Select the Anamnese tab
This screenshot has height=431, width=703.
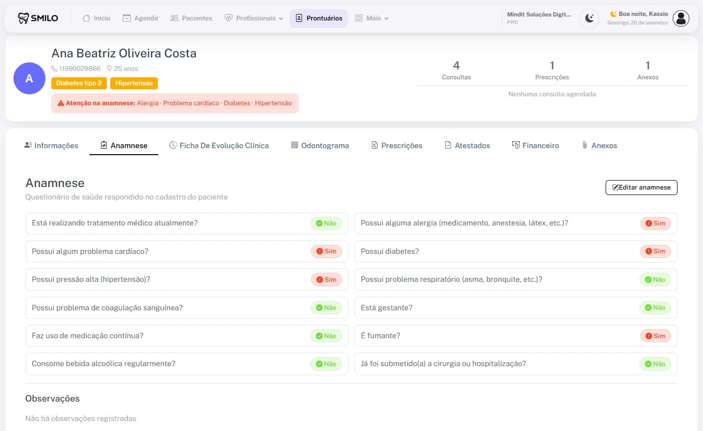(x=124, y=145)
